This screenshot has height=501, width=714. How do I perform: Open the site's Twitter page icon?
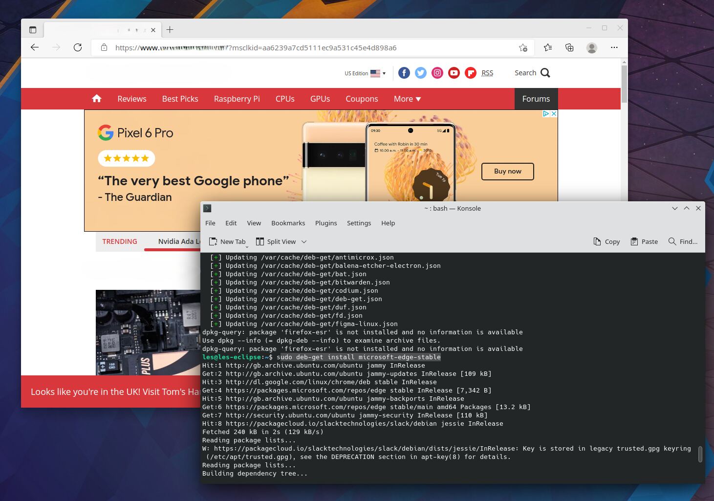click(x=421, y=73)
